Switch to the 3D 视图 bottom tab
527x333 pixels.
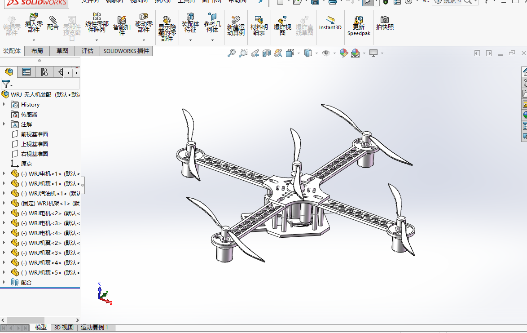point(64,327)
